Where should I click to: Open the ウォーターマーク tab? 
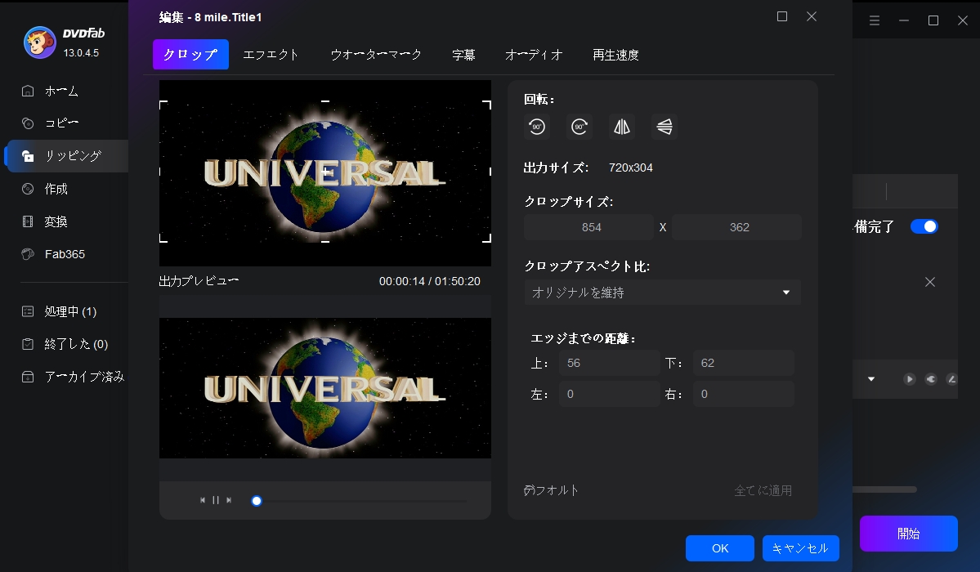pyautogui.click(x=376, y=55)
